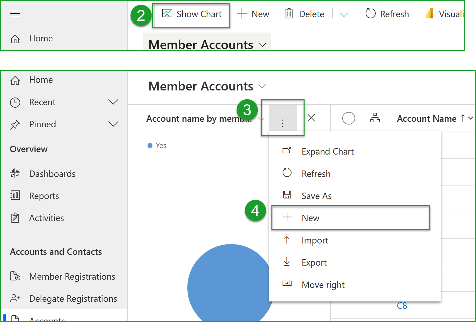This screenshot has width=476, height=322.
Task: Open the navigation hamburger menu
Action: pyautogui.click(x=15, y=13)
